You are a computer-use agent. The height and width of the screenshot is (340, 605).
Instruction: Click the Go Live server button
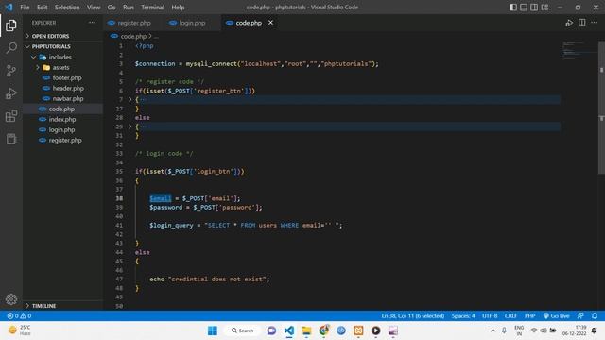[x=556, y=315]
